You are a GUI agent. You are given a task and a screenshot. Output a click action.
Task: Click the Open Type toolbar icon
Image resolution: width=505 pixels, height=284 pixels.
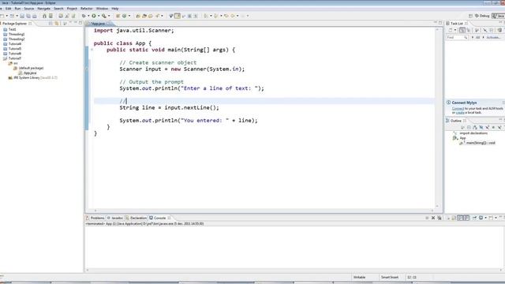click(x=138, y=16)
